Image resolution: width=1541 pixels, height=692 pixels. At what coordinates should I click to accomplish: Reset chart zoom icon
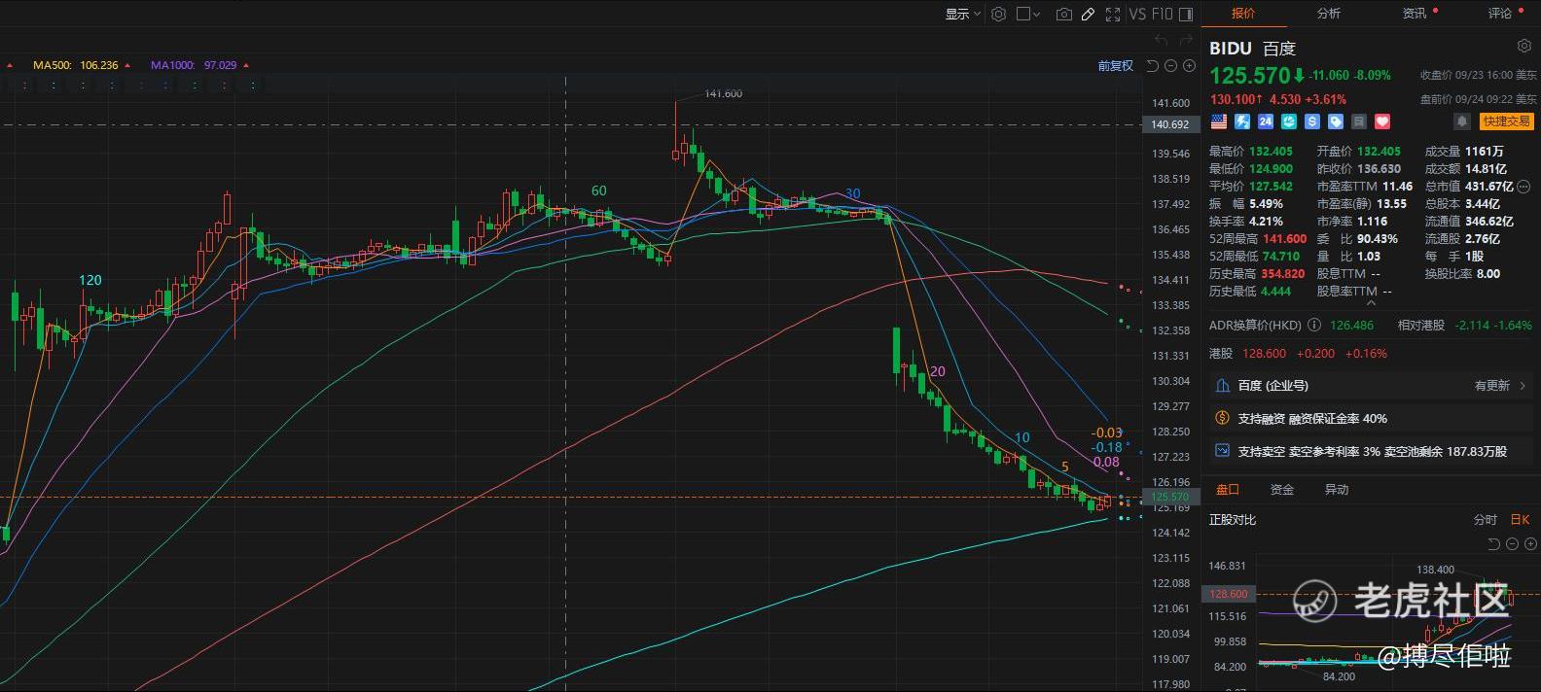[1153, 66]
